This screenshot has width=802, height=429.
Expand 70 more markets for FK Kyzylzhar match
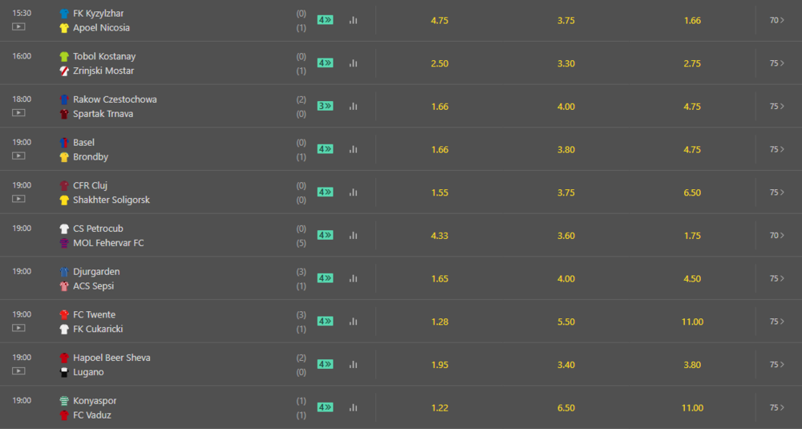[x=776, y=20]
